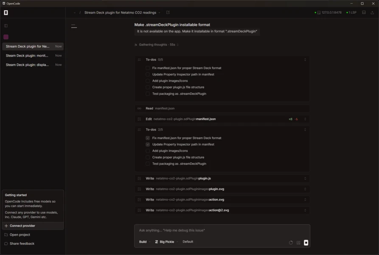This screenshot has width=379, height=255.
Task: Click the Read manifest.json row
Action: tap(222, 108)
